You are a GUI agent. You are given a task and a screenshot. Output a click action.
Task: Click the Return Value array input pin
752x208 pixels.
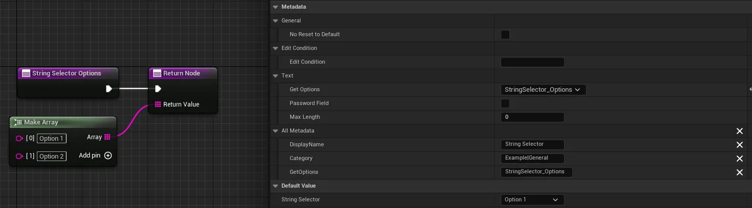point(158,105)
